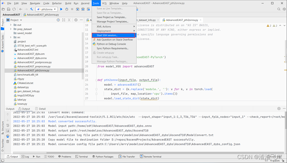Navigate back with left arrow icon
This screenshot has height=163, width=287.
tap(21, 9)
